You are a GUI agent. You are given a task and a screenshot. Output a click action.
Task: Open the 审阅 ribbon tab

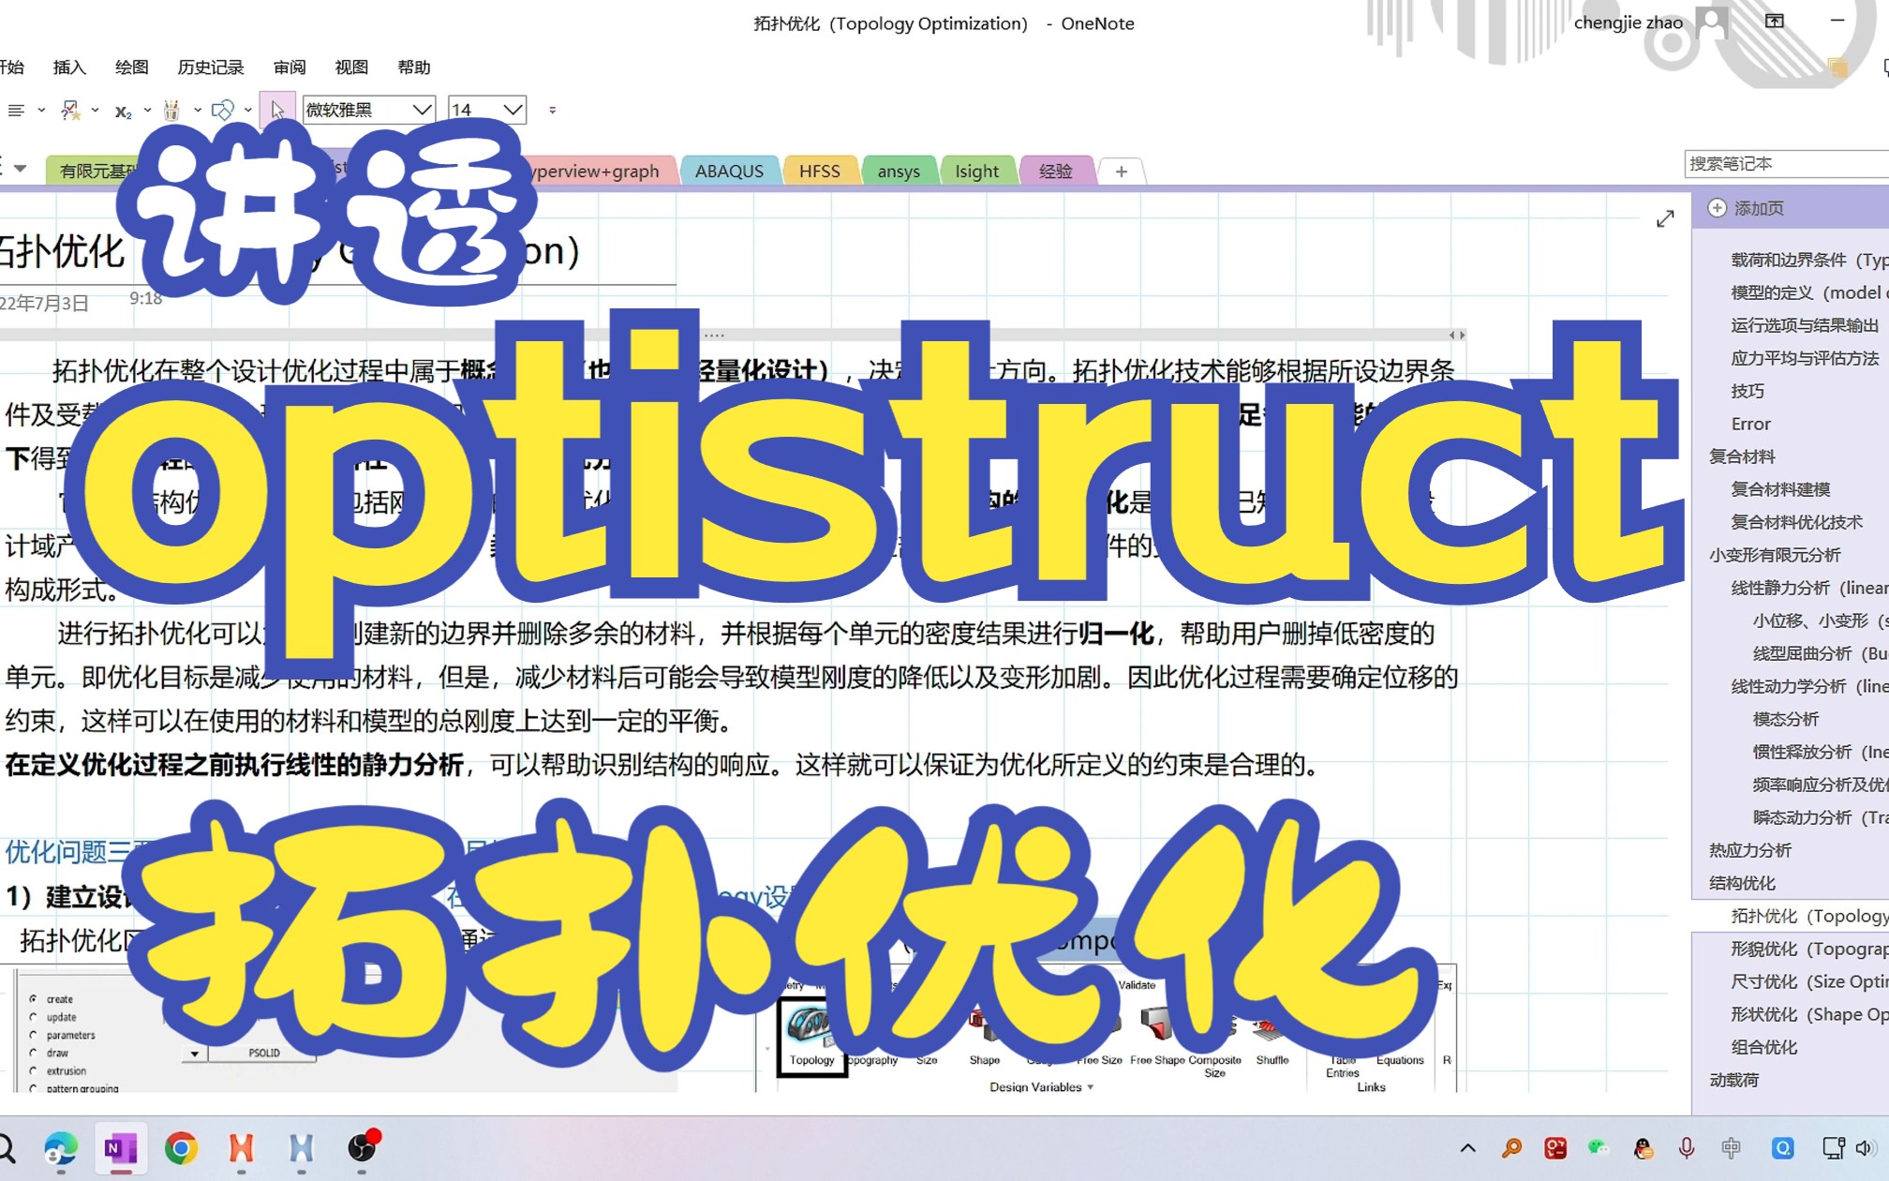coord(290,67)
